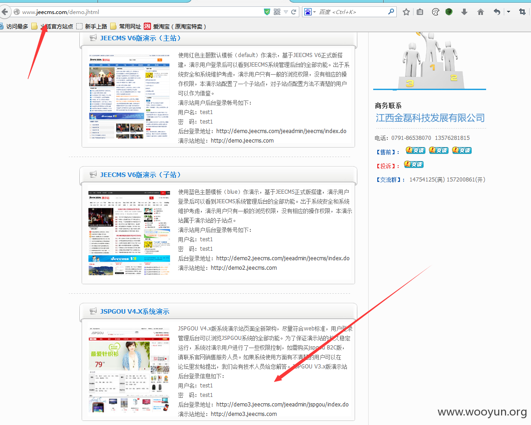Click the megaphone icon beside JSPGOU heading

93,311
